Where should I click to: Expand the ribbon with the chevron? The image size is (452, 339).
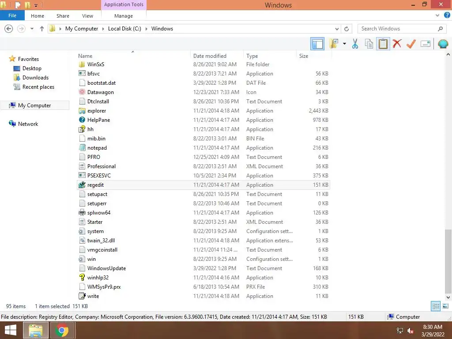pos(437,15)
